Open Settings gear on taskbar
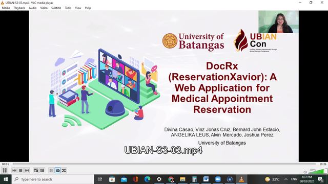This screenshot has height=184, width=328. [159, 179]
